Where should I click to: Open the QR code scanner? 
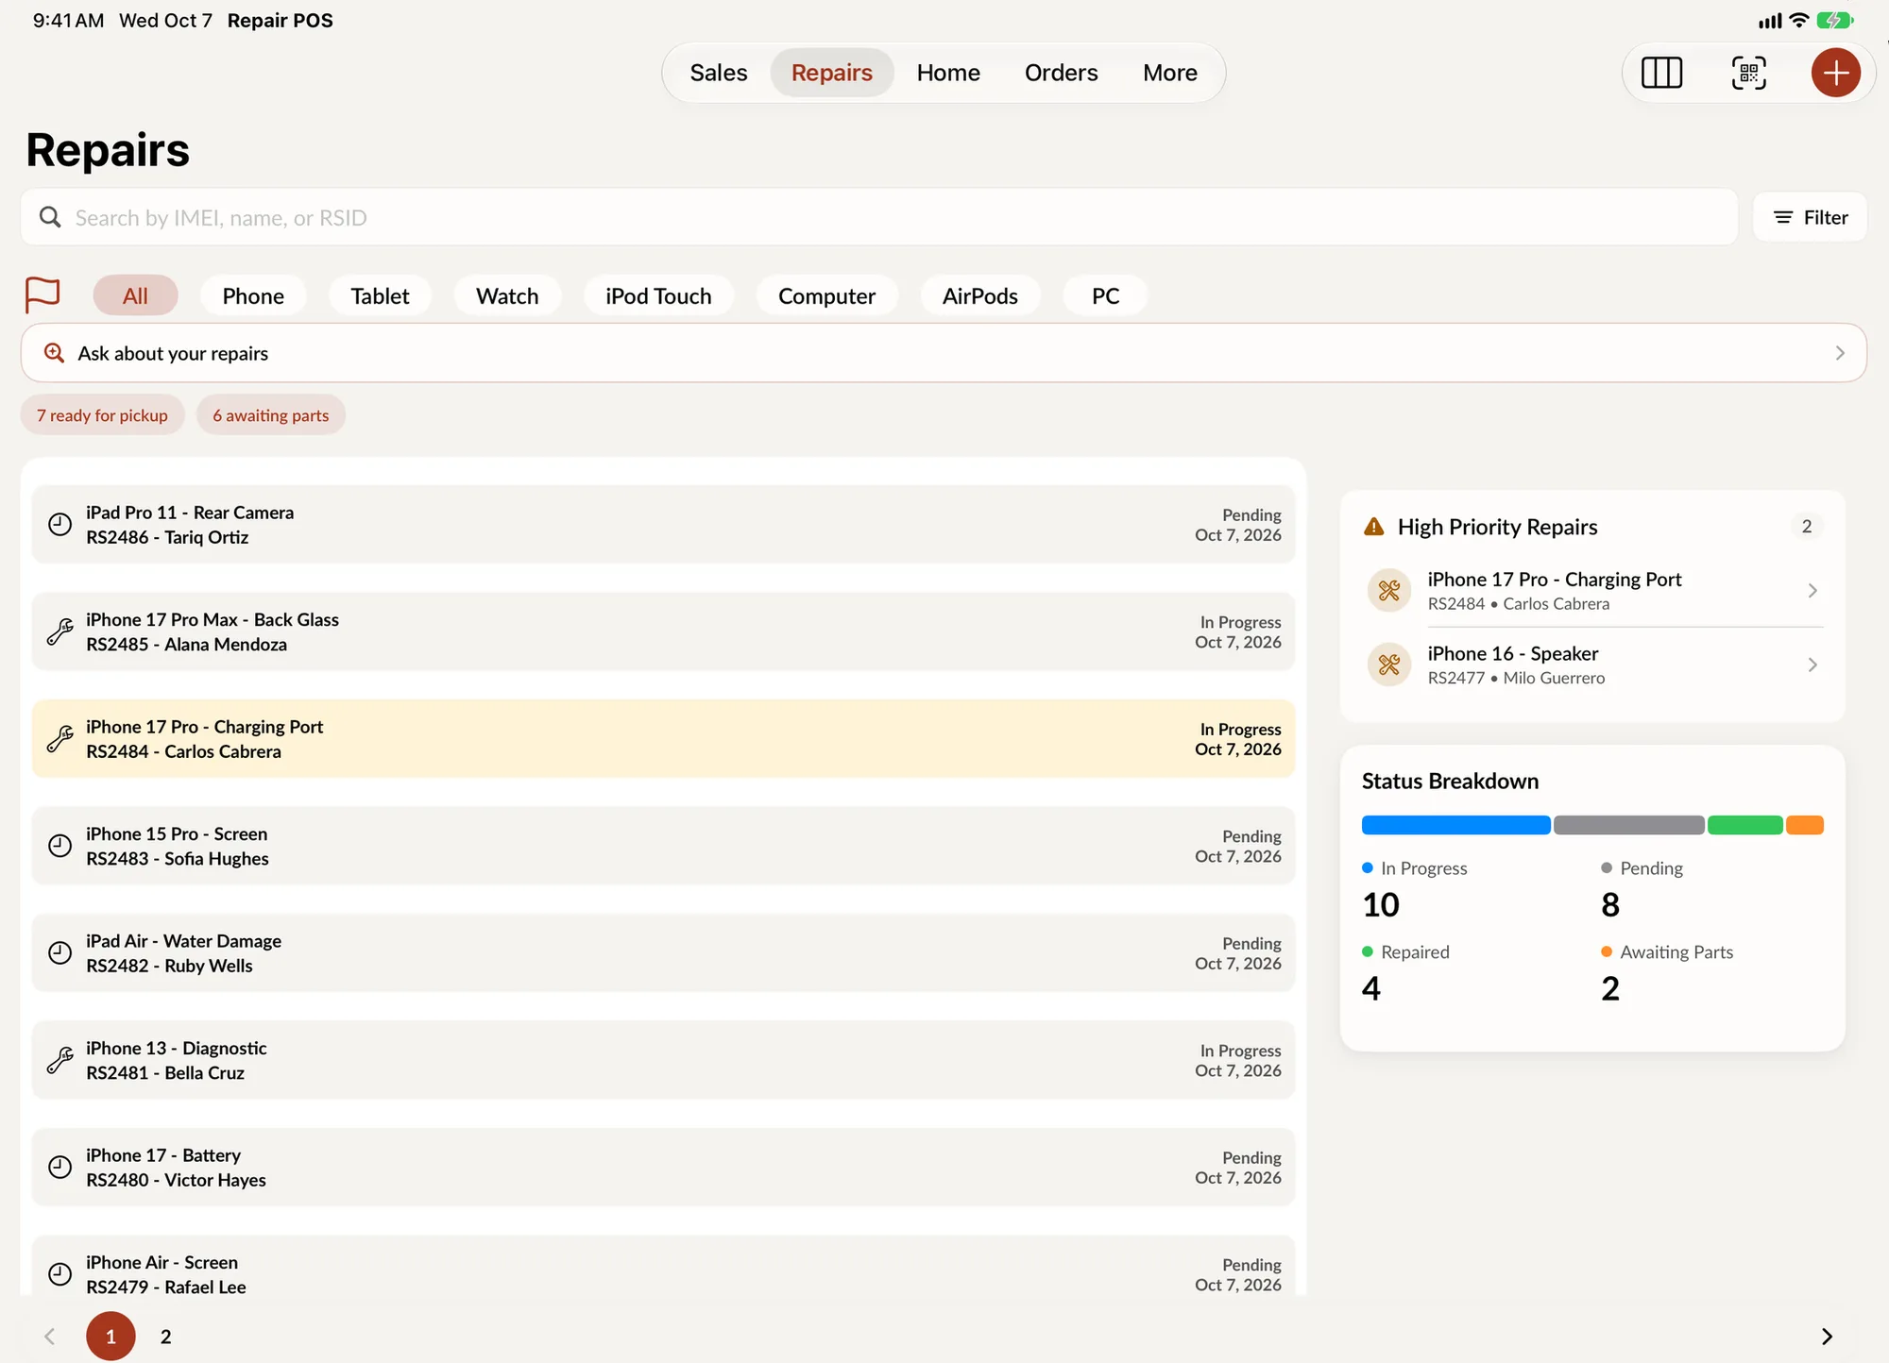(x=1748, y=73)
